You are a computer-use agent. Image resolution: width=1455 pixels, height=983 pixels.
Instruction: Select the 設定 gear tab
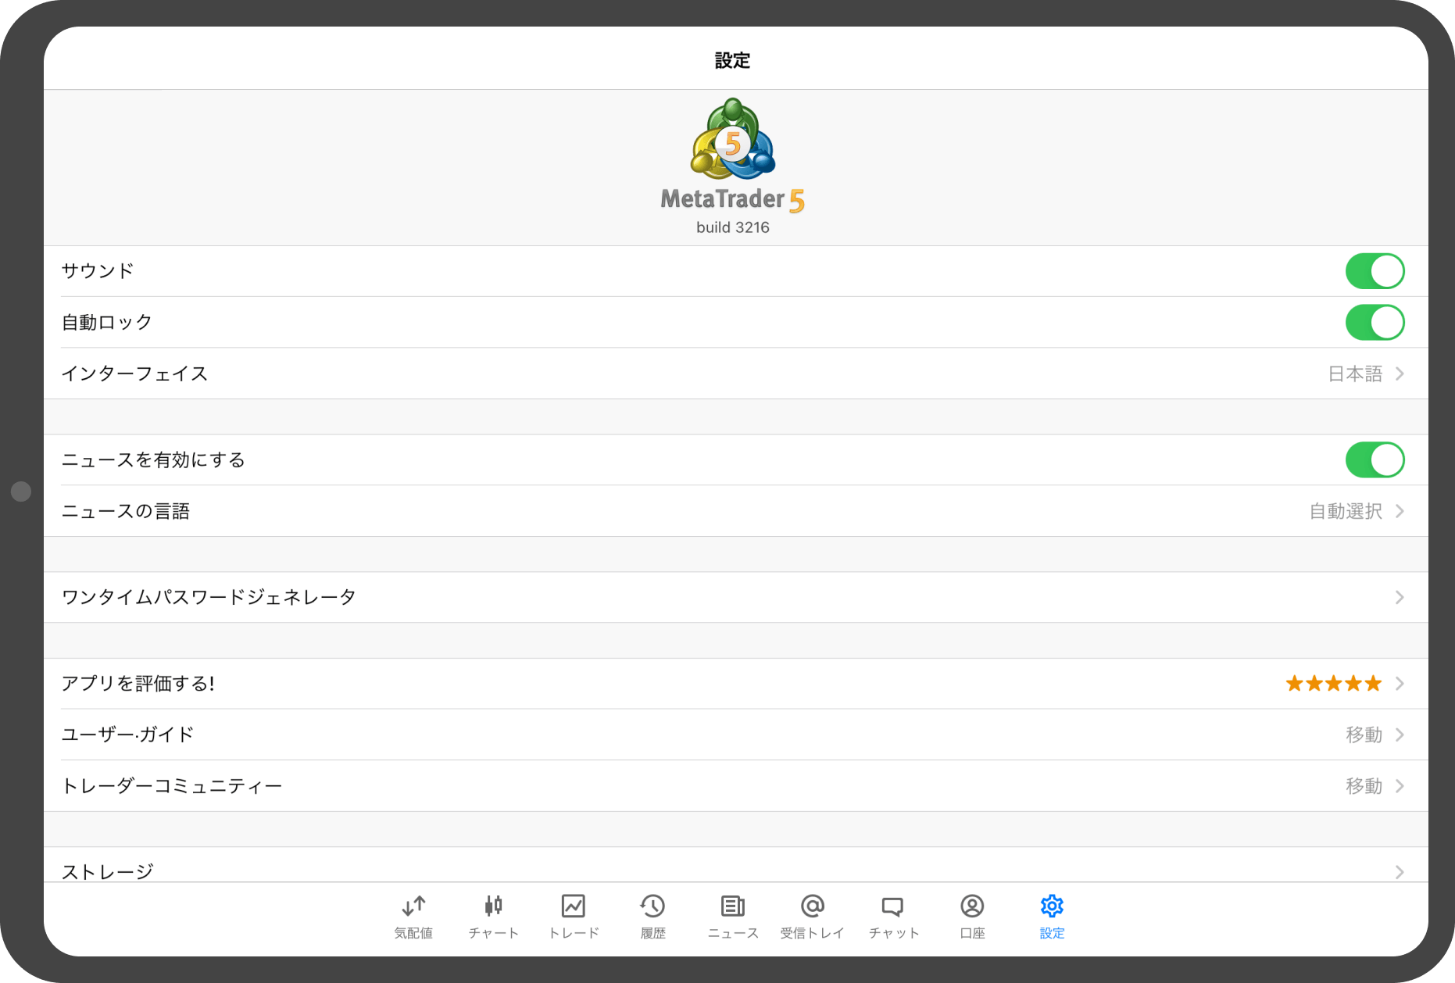[1052, 906]
